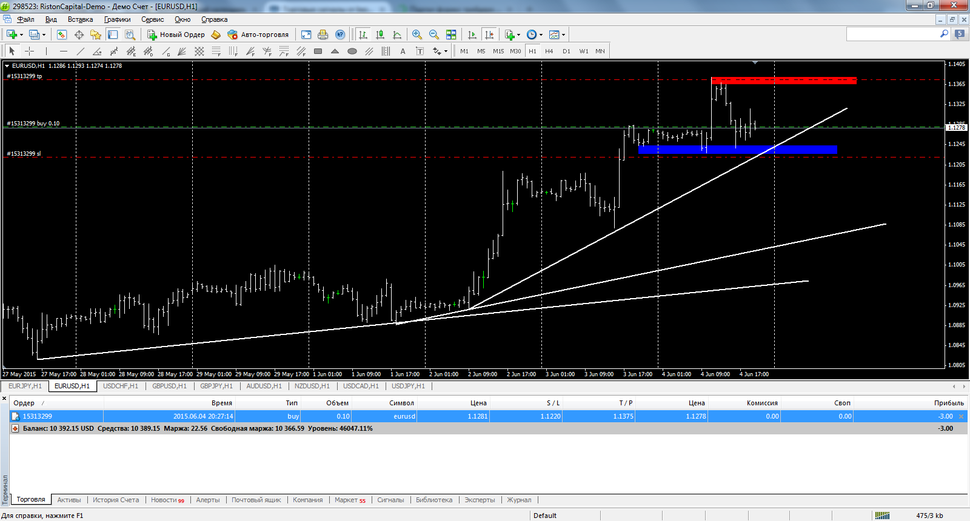Viewport: 970px width, 521px height.
Task: Expand the periods clock dropdown arrow
Action: click(541, 35)
